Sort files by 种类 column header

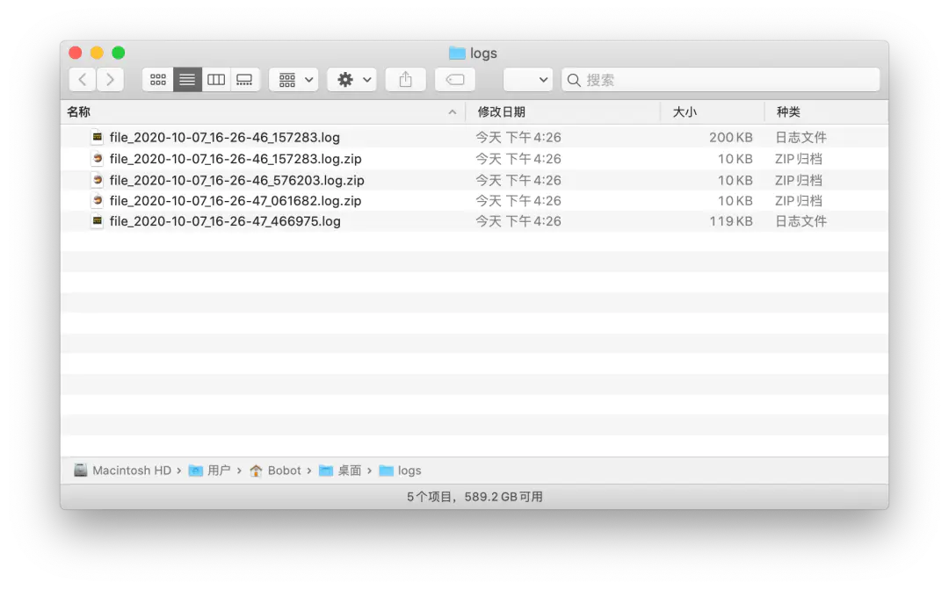788,112
